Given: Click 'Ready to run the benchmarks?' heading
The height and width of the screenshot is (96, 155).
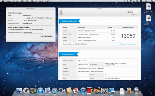Looking at the screenshot, I should 19,27.
